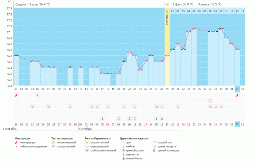This screenshot has width=256, height=167.
Task: Click the heart icon on cycle day 11
Action: pos(70,107)
